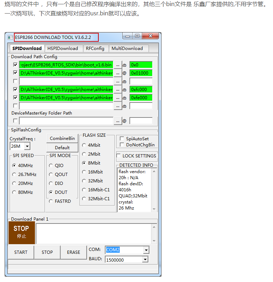
Task: Click the brown STOP status indicator
Action: 21,232
